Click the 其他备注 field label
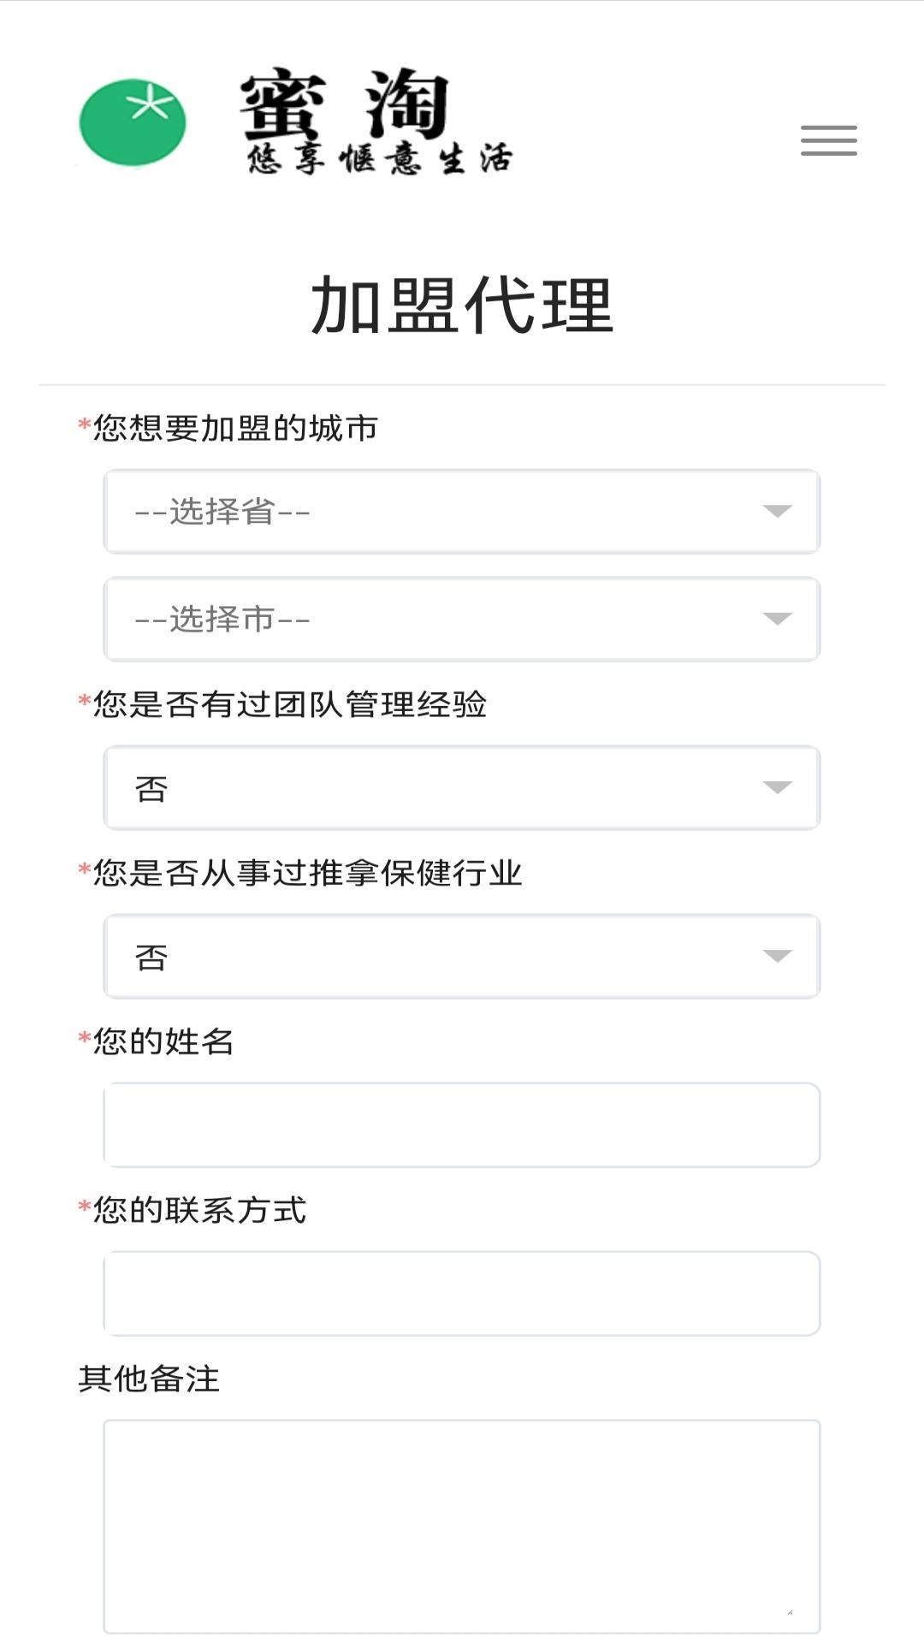Image resolution: width=924 pixels, height=1643 pixels. (x=150, y=1379)
